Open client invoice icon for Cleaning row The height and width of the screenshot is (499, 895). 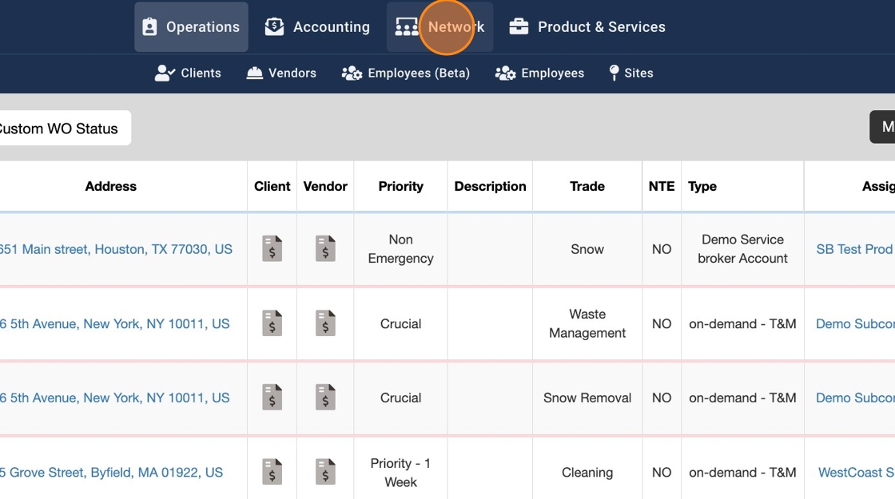click(272, 472)
